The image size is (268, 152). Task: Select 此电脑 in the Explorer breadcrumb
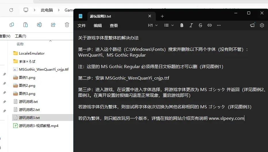click(x=47, y=10)
